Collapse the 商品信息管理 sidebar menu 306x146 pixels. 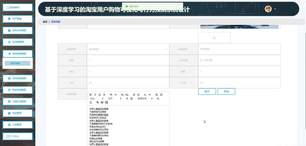[x=17, y=54]
